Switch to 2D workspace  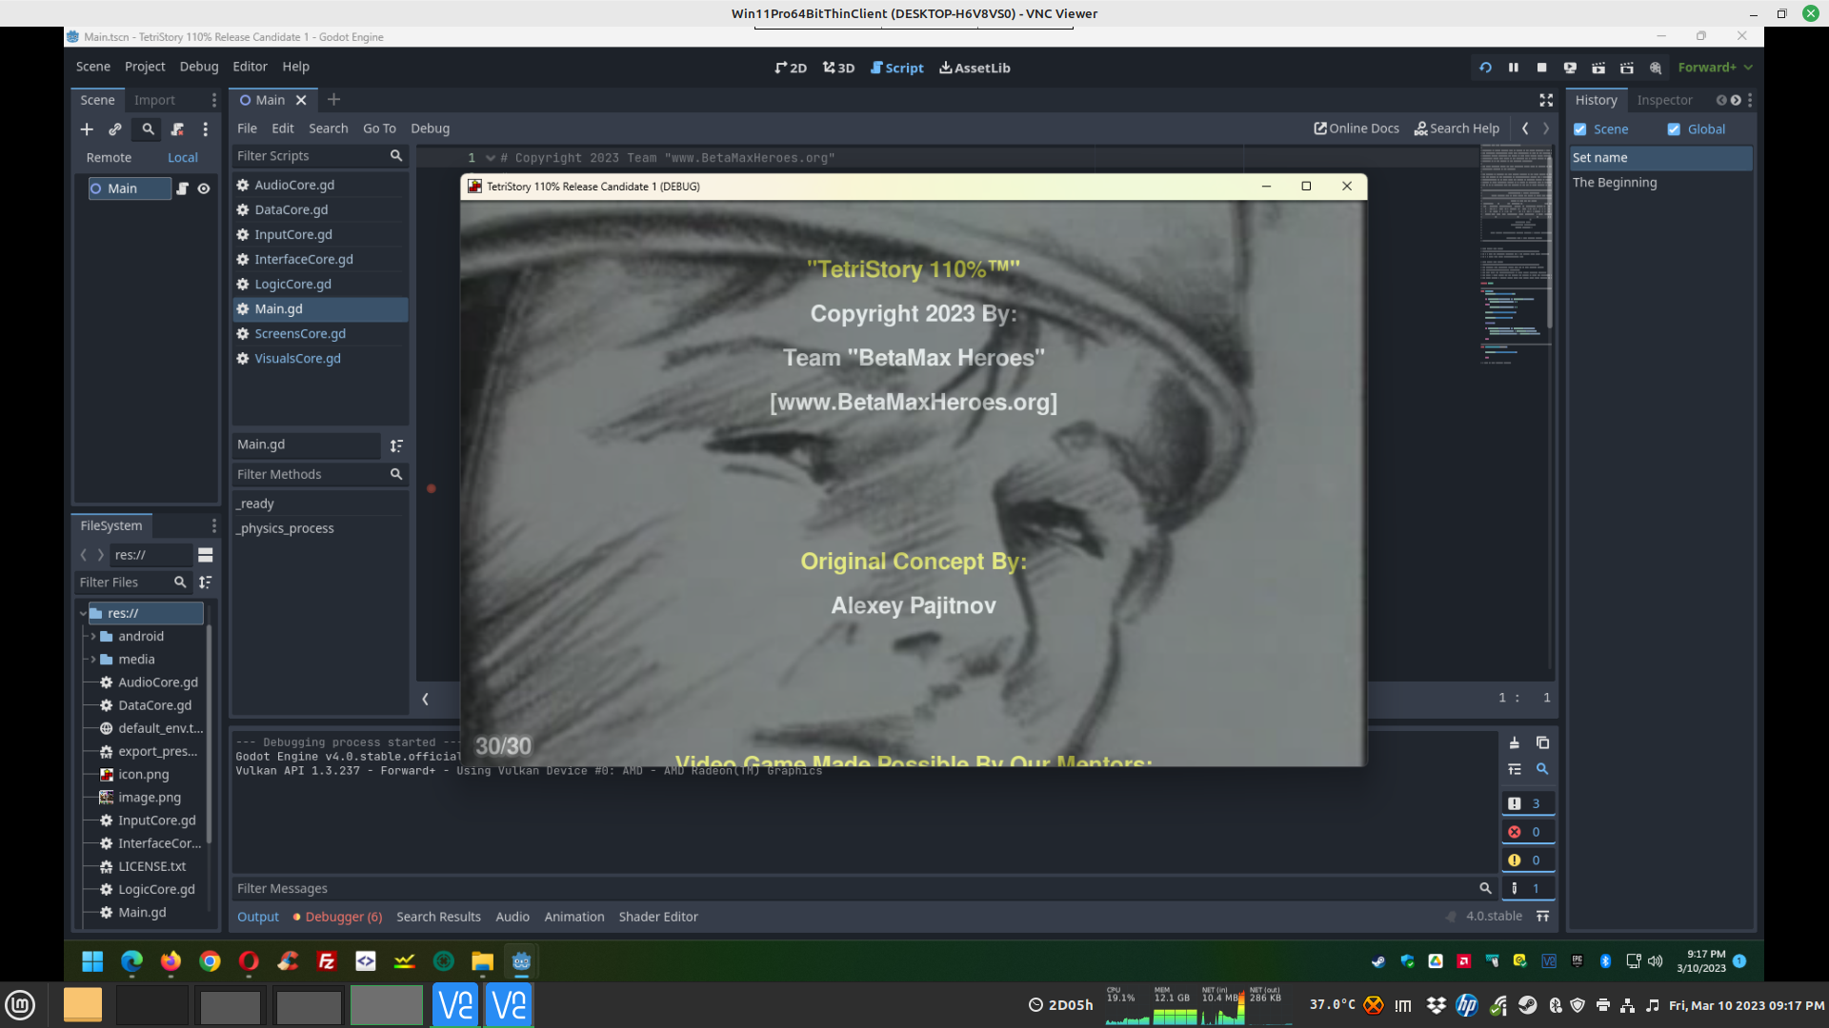[791, 68]
